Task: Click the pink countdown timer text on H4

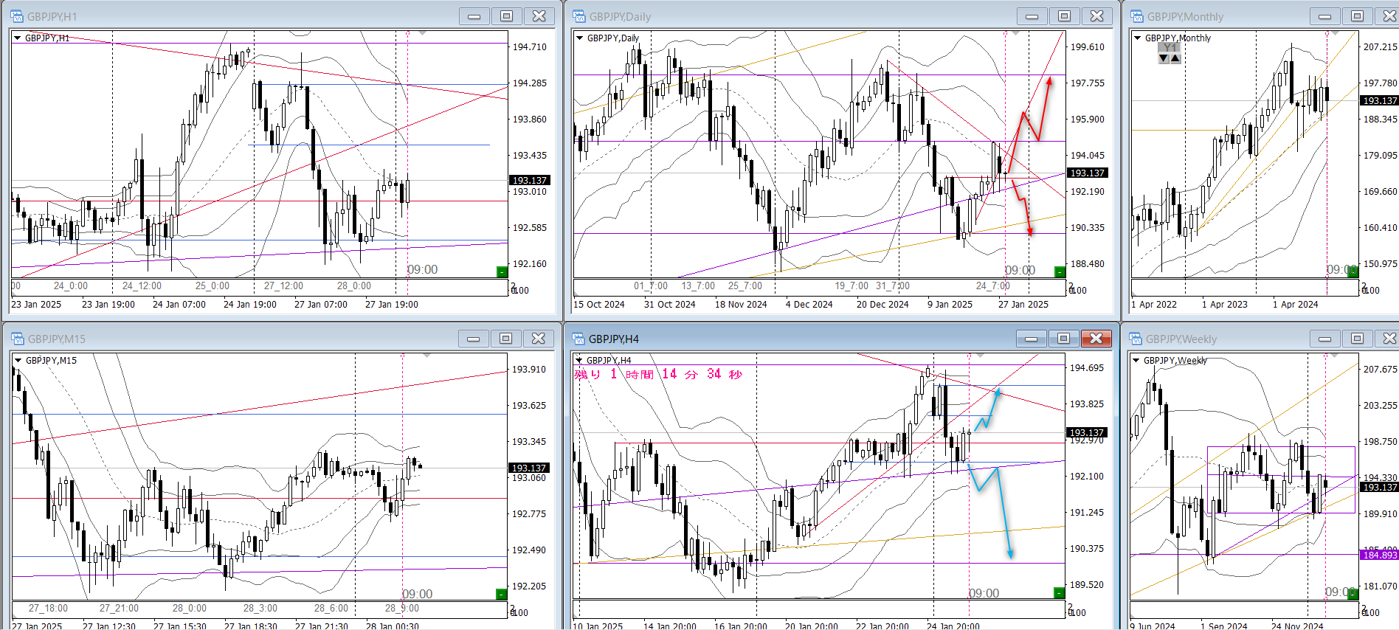Action: [x=658, y=374]
